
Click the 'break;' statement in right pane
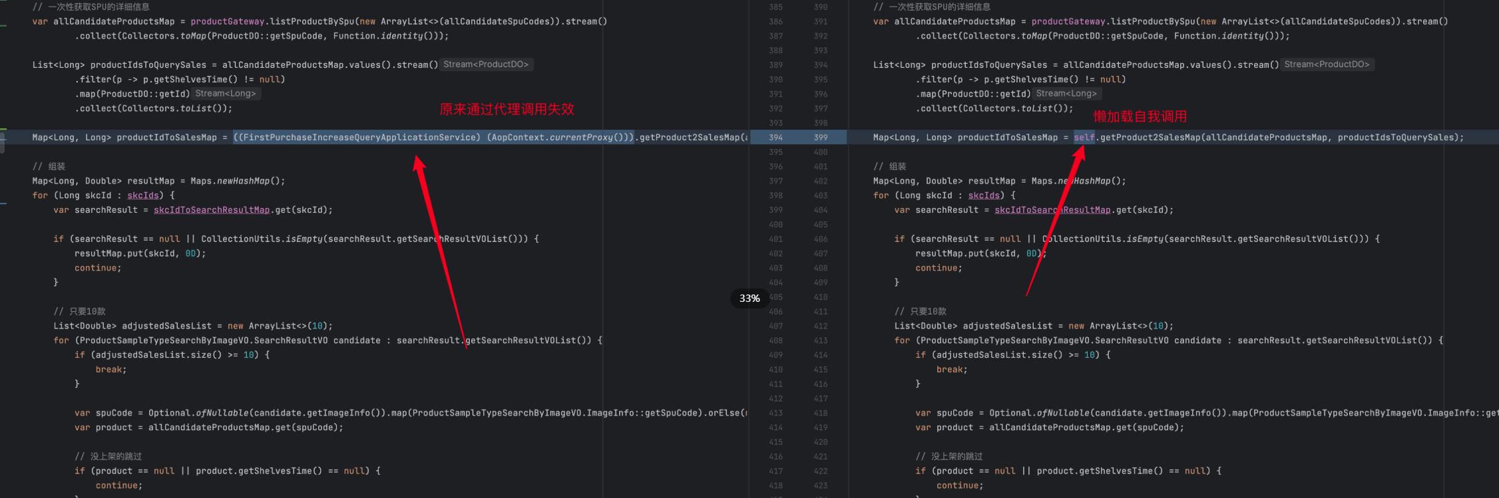point(952,370)
